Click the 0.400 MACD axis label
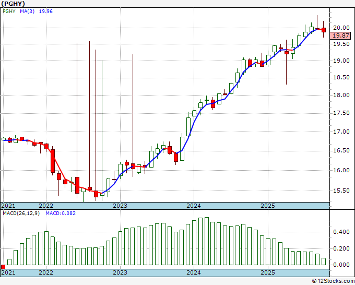The height and width of the screenshot is (285, 355). pyautogui.click(x=341, y=232)
